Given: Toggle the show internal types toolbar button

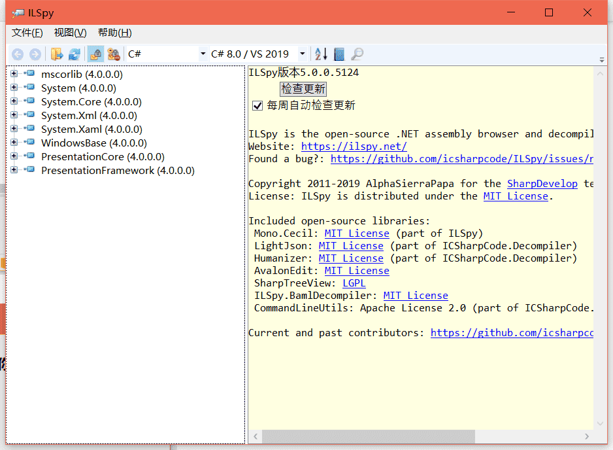Looking at the screenshot, I should point(95,54).
